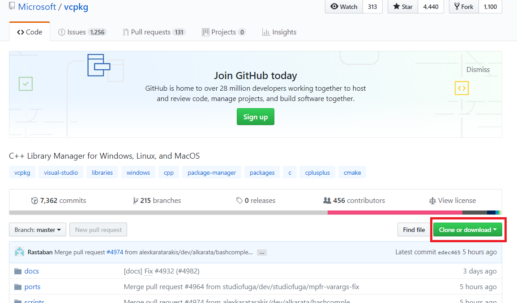Image resolution: width=517 pixels, height=303 pixels.
Task: Click the View license scale icon
Action: (x=432, y=201)
